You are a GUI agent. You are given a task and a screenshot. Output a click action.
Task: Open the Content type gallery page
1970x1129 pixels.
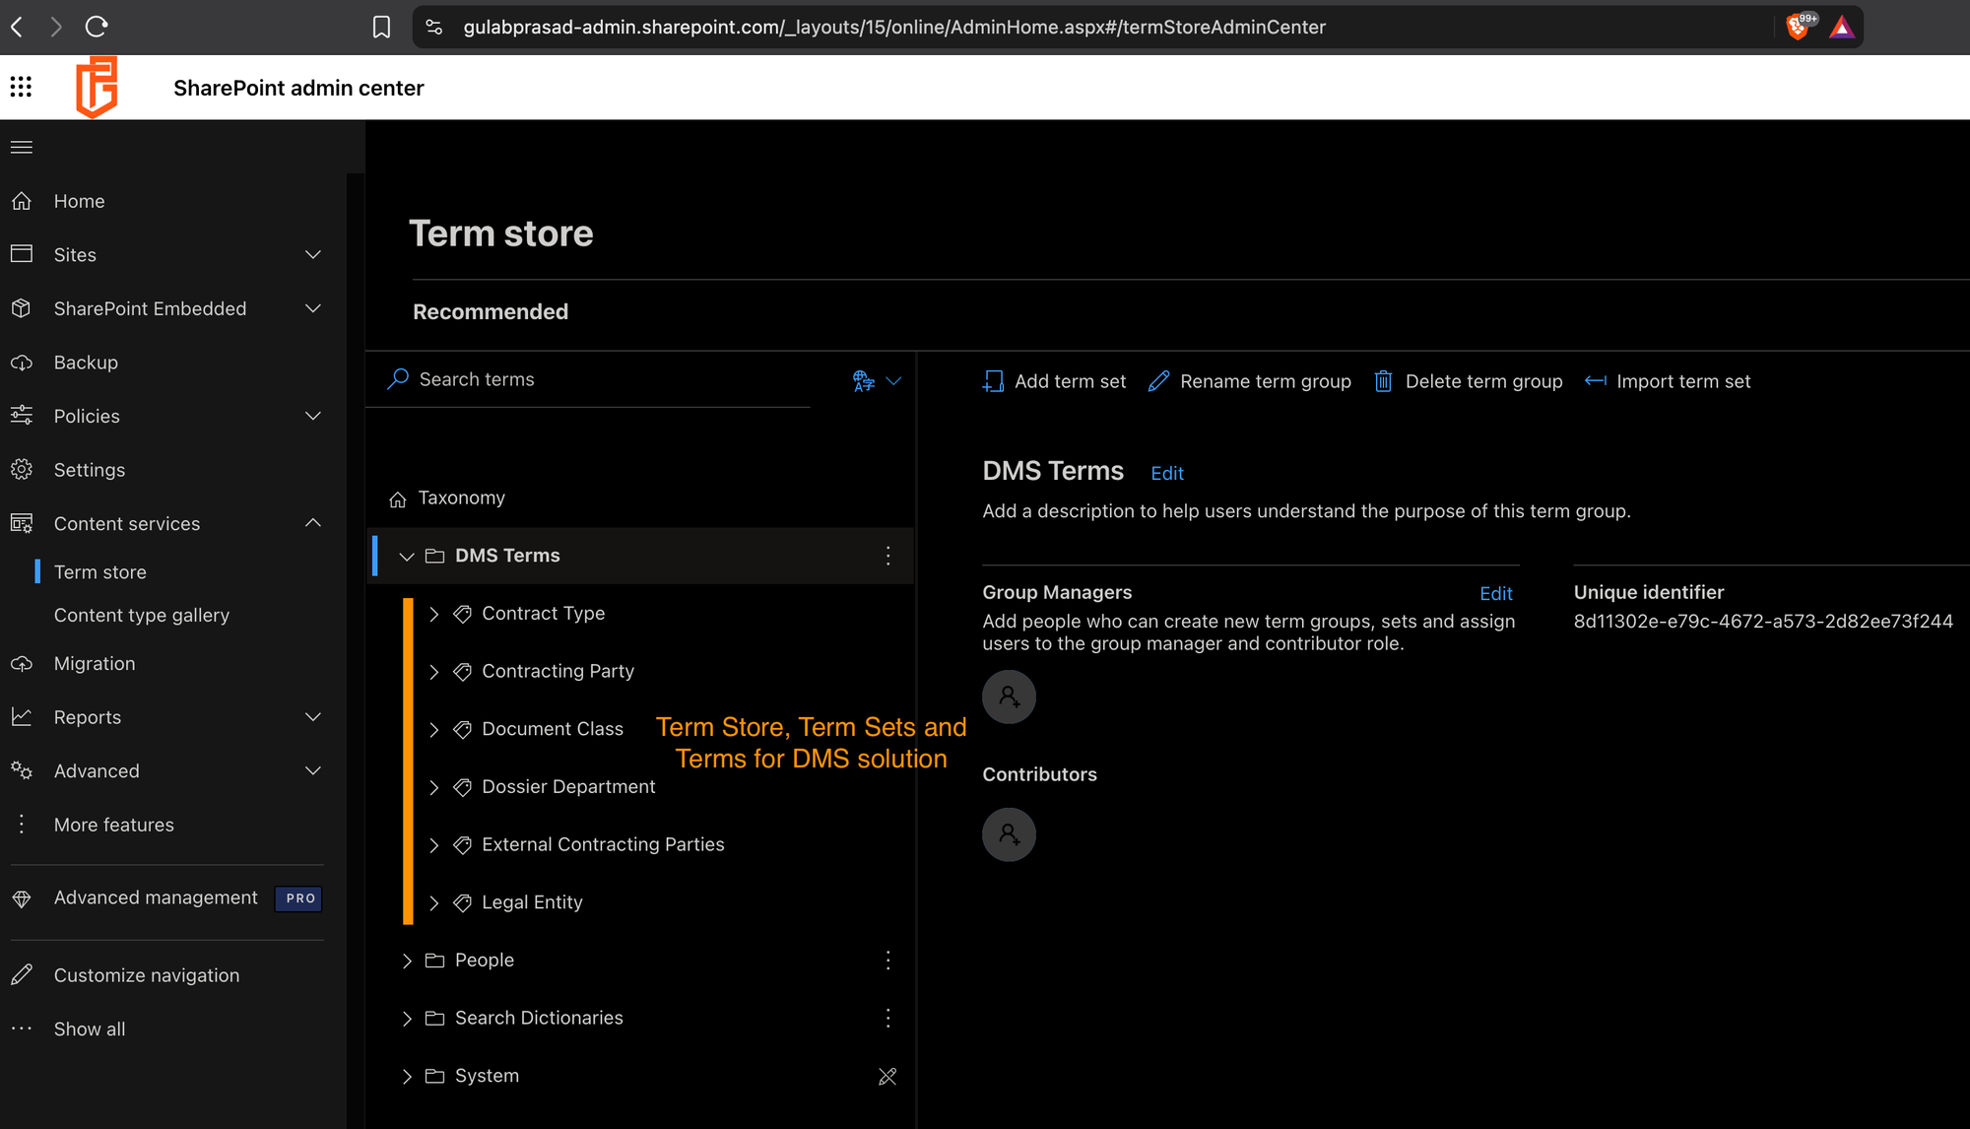[142, 615]
